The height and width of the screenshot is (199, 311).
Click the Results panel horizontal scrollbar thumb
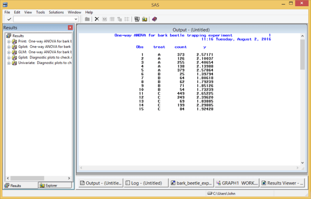[x=27, y=178]
